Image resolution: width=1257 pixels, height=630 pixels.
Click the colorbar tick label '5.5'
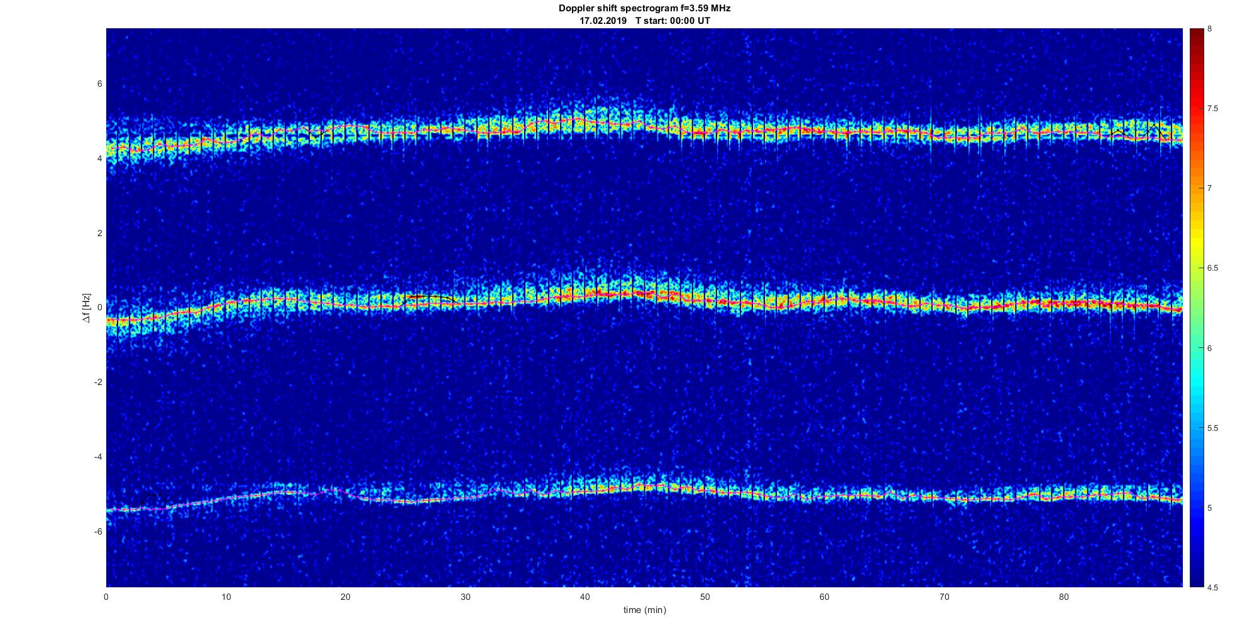pyautogui.click(x=1212, y=428)
